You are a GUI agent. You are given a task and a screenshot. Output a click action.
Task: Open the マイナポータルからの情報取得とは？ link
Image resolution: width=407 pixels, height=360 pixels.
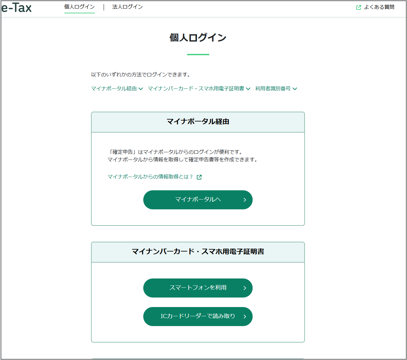point(150,177)
